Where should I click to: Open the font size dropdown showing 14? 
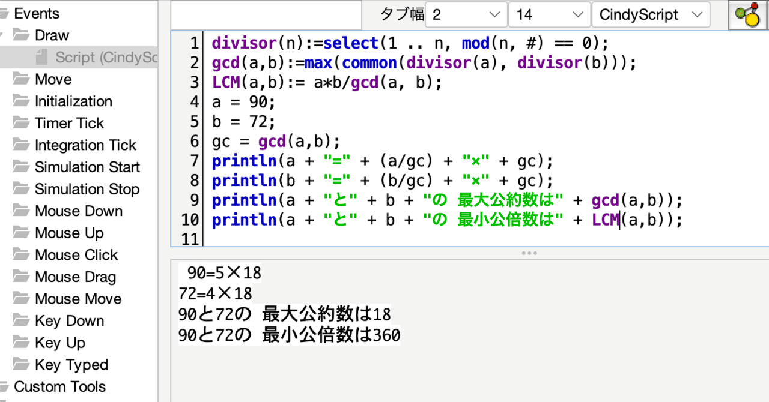tap(548, 14)
